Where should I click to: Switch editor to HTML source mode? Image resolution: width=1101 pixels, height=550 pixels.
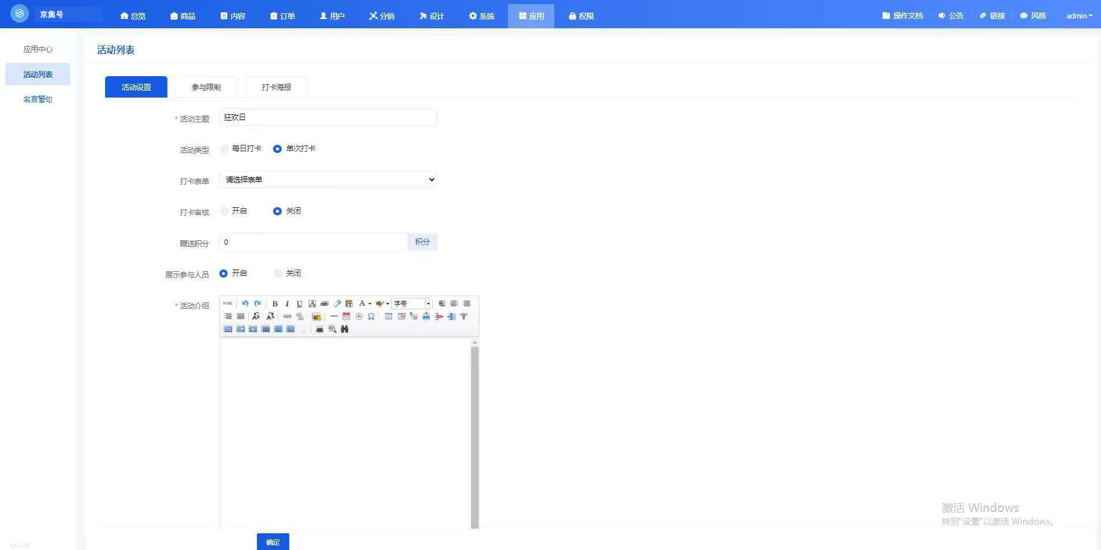pyautogui.click(x=227, y=304)
